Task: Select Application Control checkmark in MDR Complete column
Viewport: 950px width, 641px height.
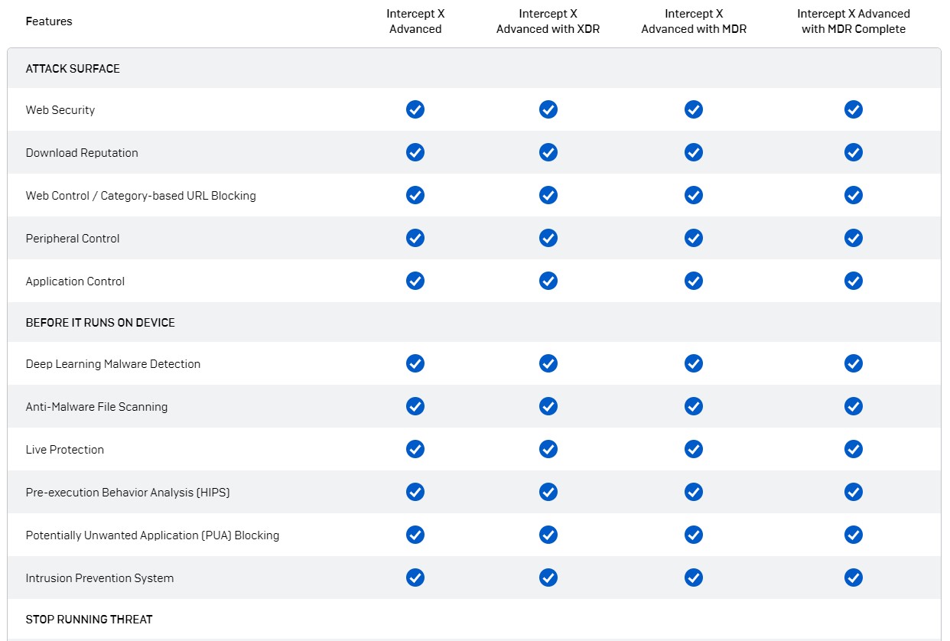Action: coord(854,281)
